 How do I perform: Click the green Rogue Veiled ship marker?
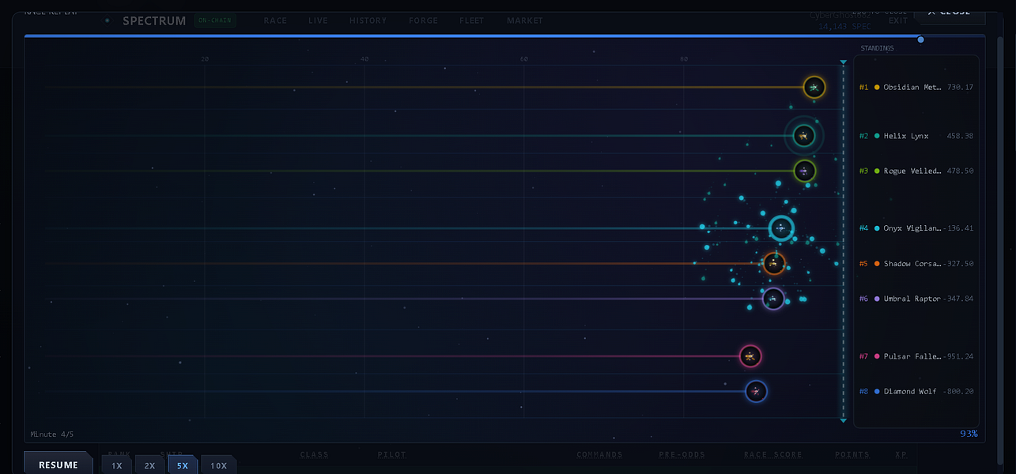[x=804, y=171]
